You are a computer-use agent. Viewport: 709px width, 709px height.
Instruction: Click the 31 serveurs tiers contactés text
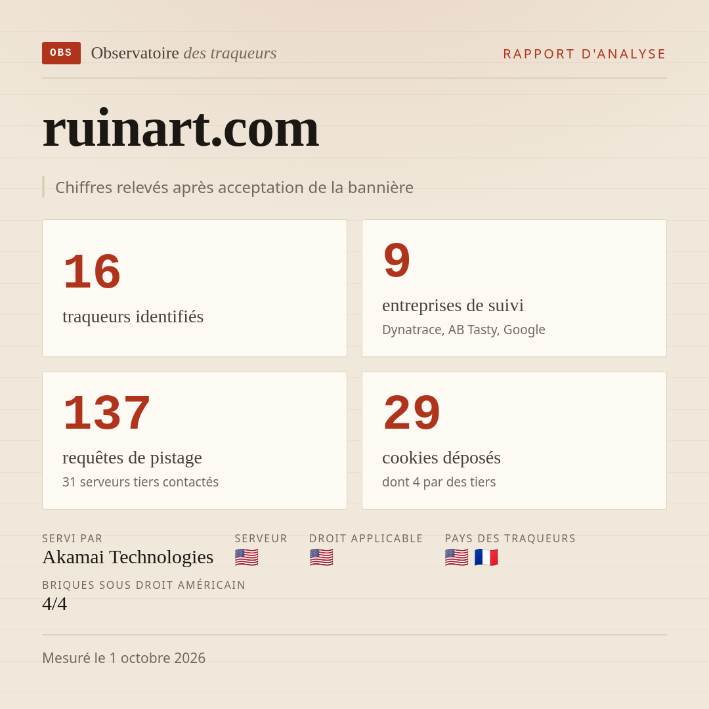coord(140,482)
